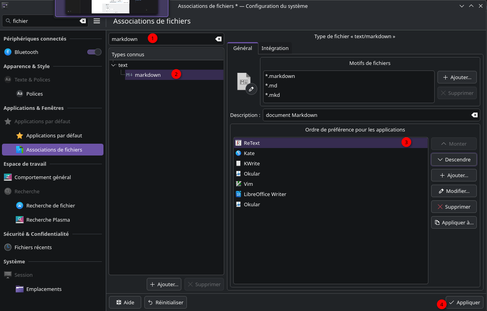Clear the sidebar search field for fichier
This screenshot has height=311, width=487.
[83, 21]
